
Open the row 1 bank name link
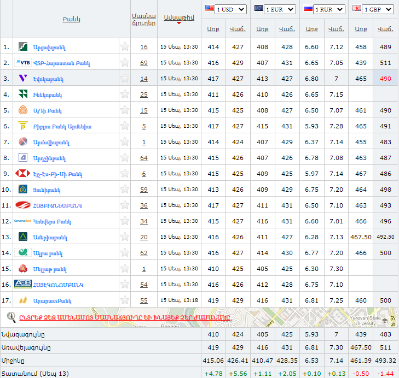click(x=49, y=48)
